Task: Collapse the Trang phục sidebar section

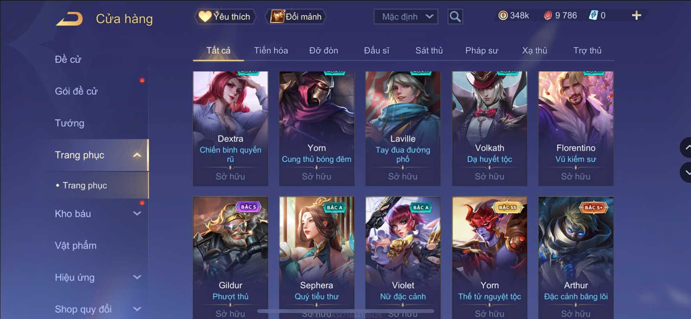Action: [137, 155]
